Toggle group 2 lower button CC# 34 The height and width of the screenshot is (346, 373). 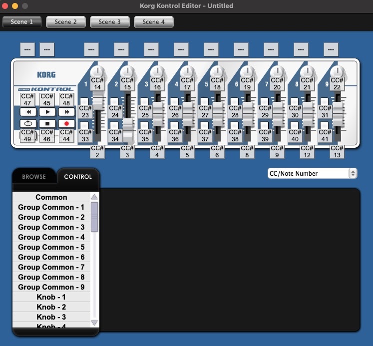pos(114,125)
